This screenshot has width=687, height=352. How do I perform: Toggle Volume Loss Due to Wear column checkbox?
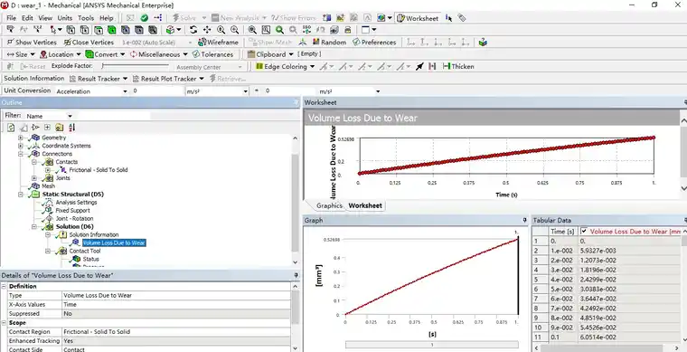coord(584,231)
